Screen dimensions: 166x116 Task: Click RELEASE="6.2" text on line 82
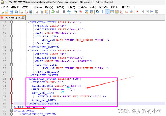69,79
